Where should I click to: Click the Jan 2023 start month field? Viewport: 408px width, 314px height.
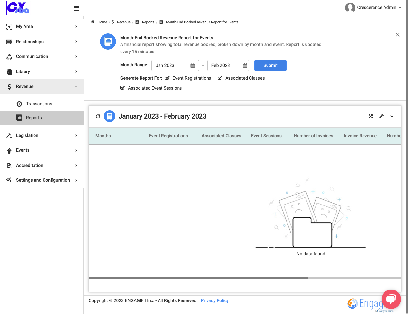point(175,65)
